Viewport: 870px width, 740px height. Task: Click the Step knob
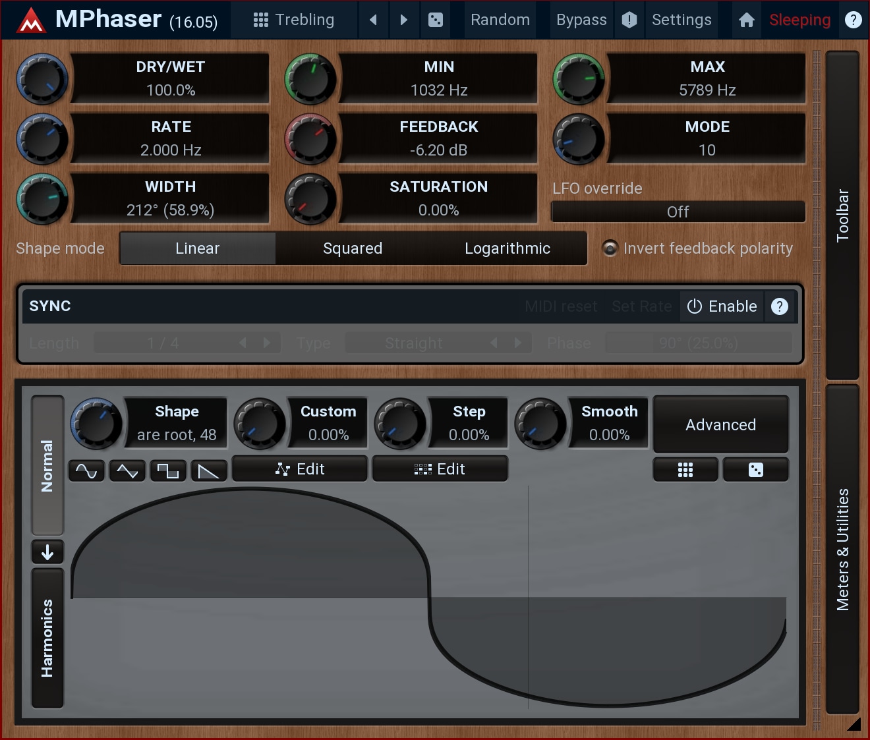coord(399,423)
